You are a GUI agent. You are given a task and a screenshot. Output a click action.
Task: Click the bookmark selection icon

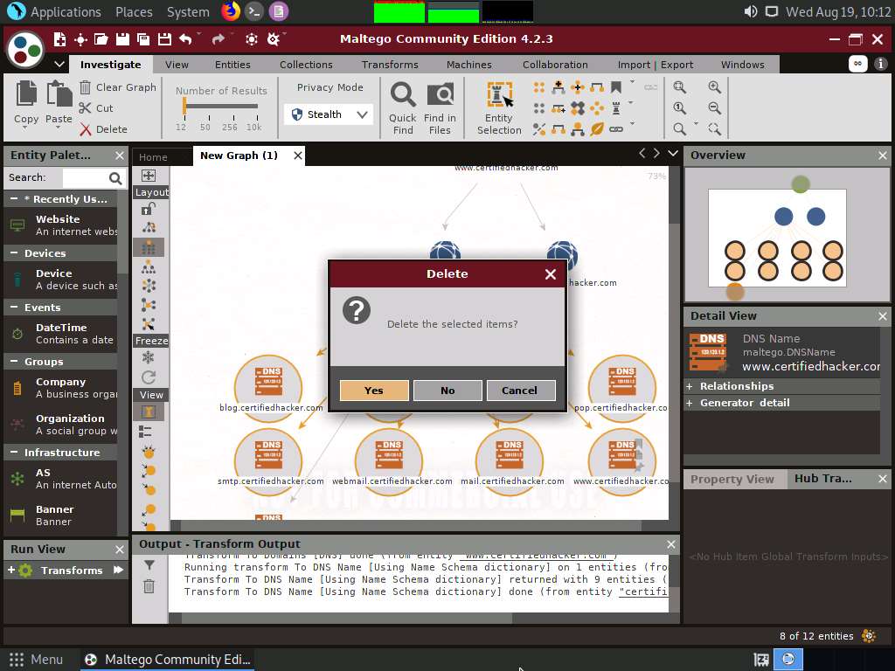point(616,87)
